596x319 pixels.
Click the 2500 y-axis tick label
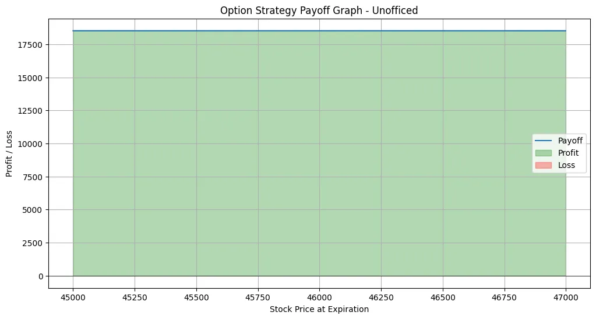34,243
